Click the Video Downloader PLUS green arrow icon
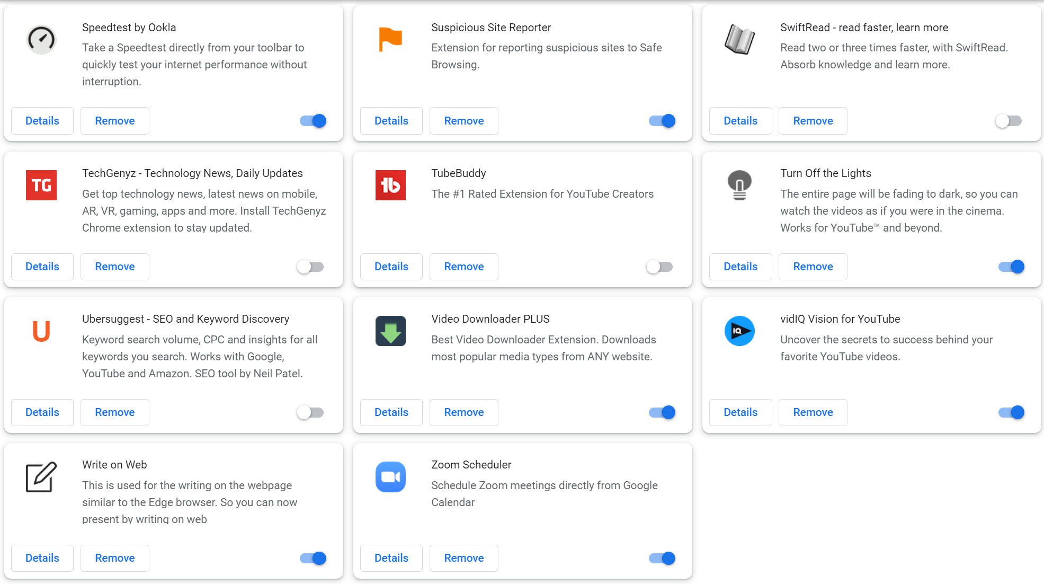This screenshot has height=584, width=1044. coord(390,331)
